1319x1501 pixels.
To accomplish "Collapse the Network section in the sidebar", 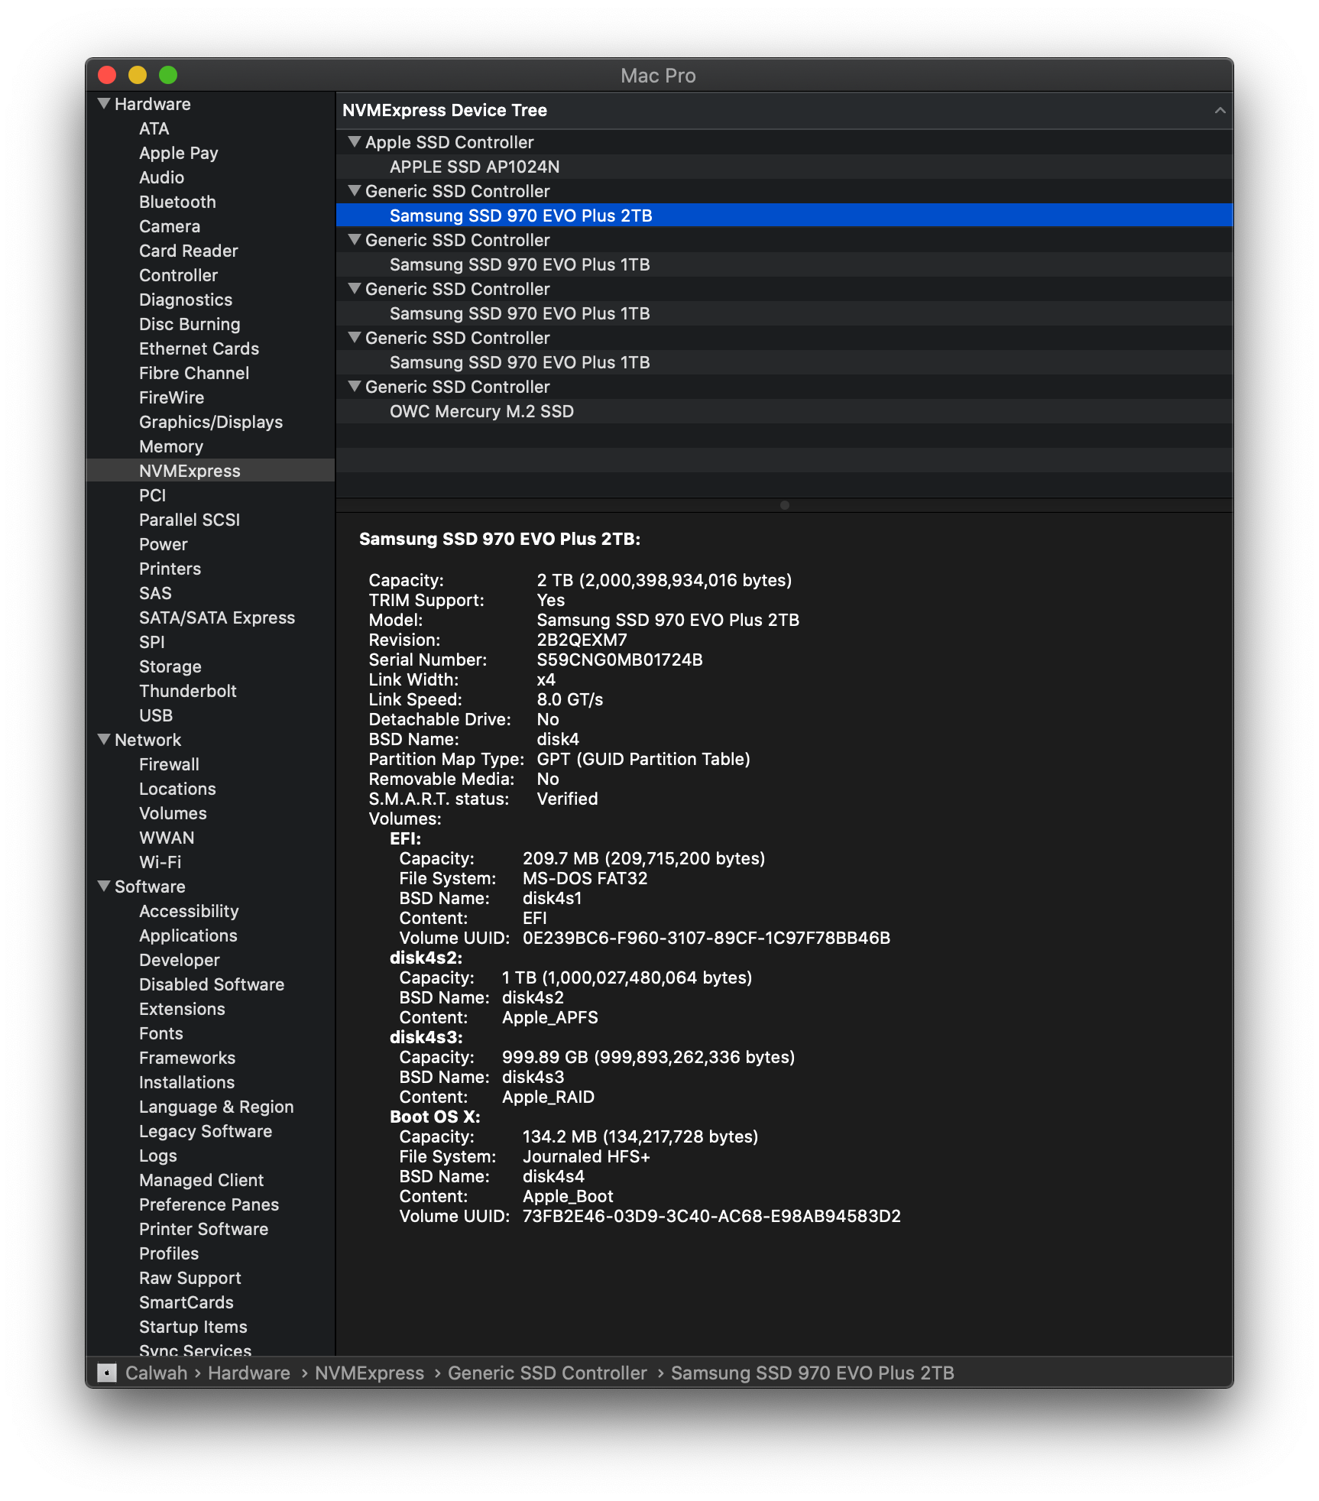I will 105,740.
